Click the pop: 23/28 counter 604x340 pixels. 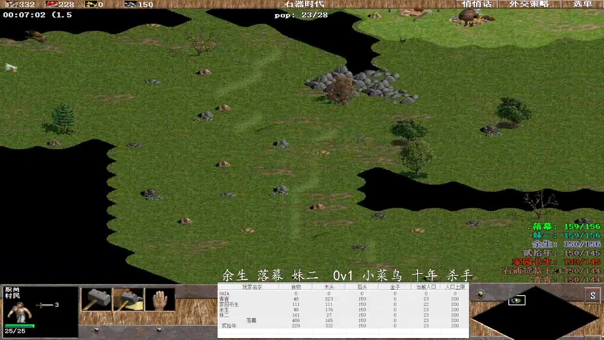301,15
